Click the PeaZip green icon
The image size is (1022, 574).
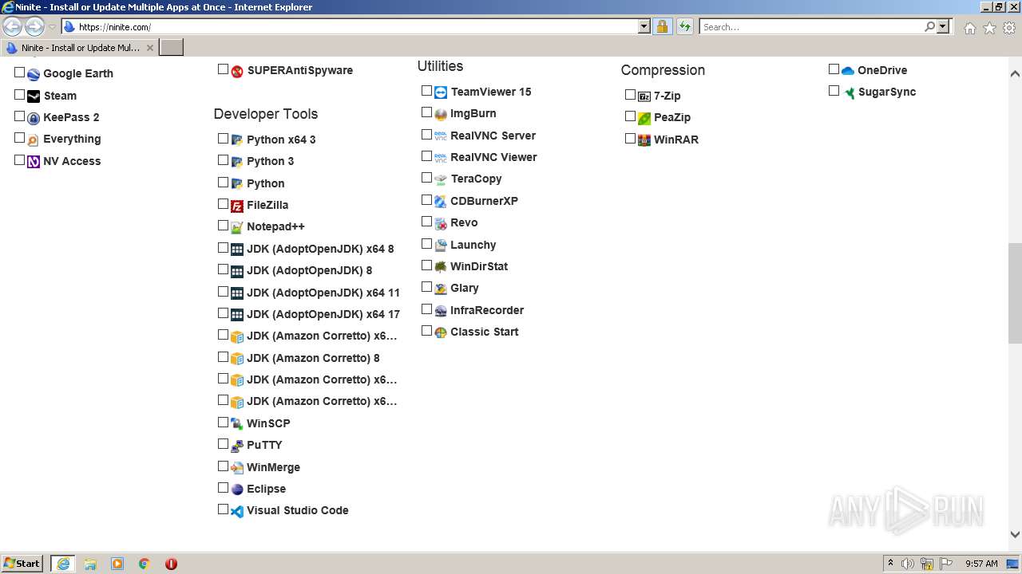point(644,118)
